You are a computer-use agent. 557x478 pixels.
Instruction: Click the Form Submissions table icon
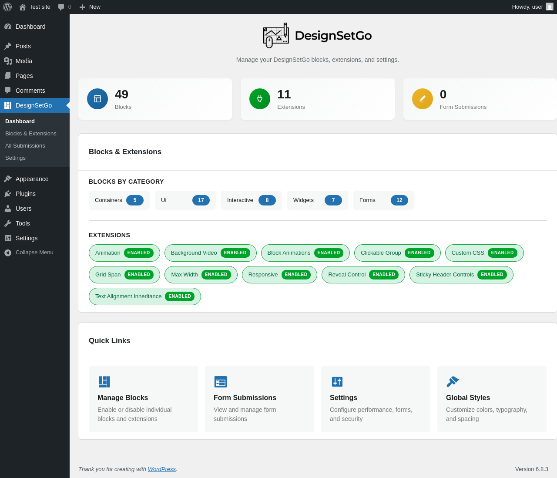coord(221,382)
